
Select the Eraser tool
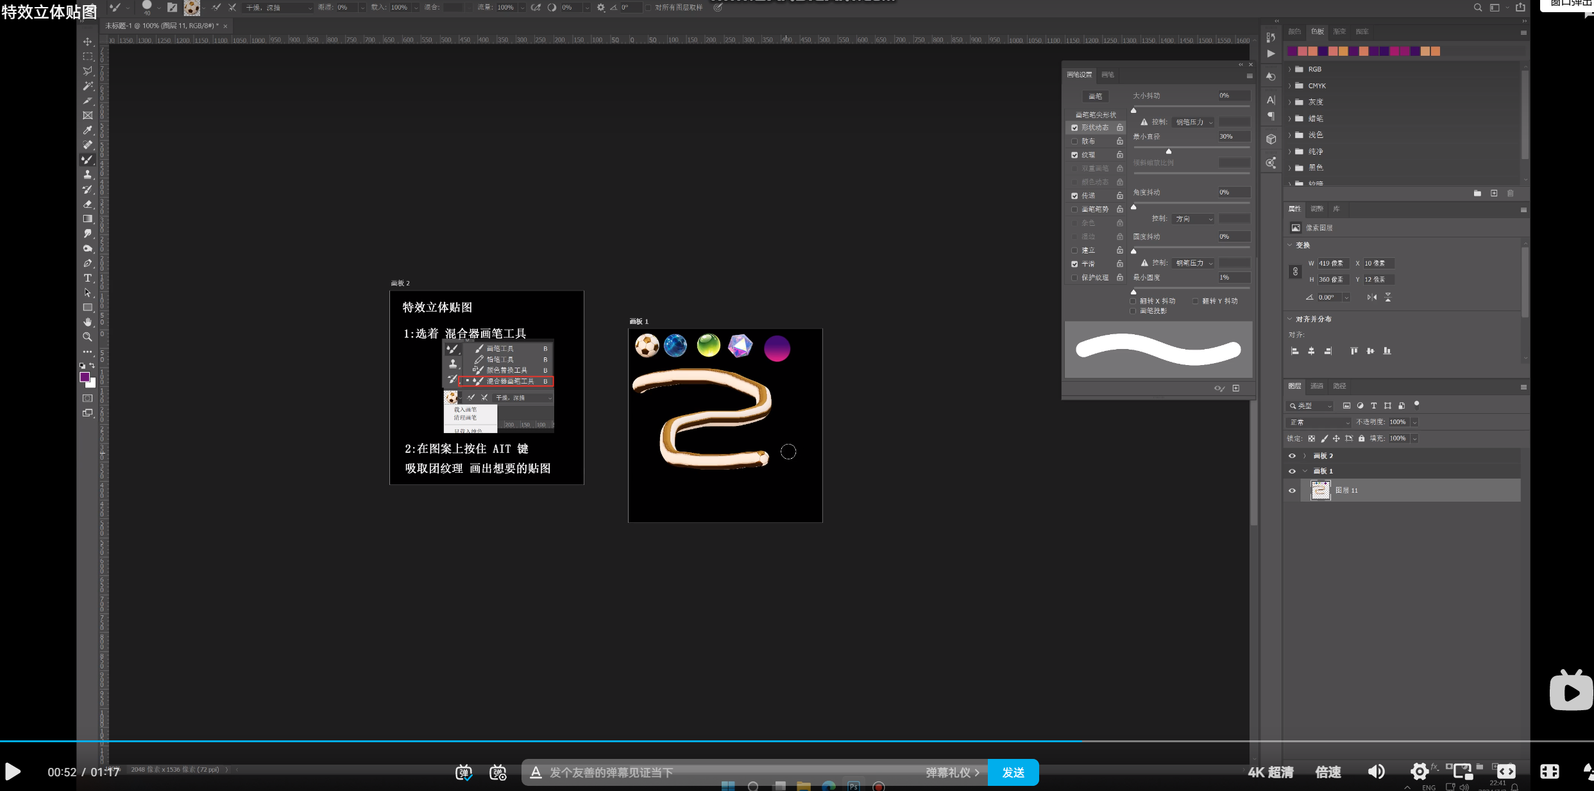coord(88,204)
